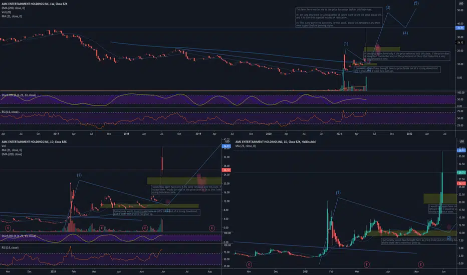Select wave (3) label on weekly chart
467x275 pixels.
388,7
